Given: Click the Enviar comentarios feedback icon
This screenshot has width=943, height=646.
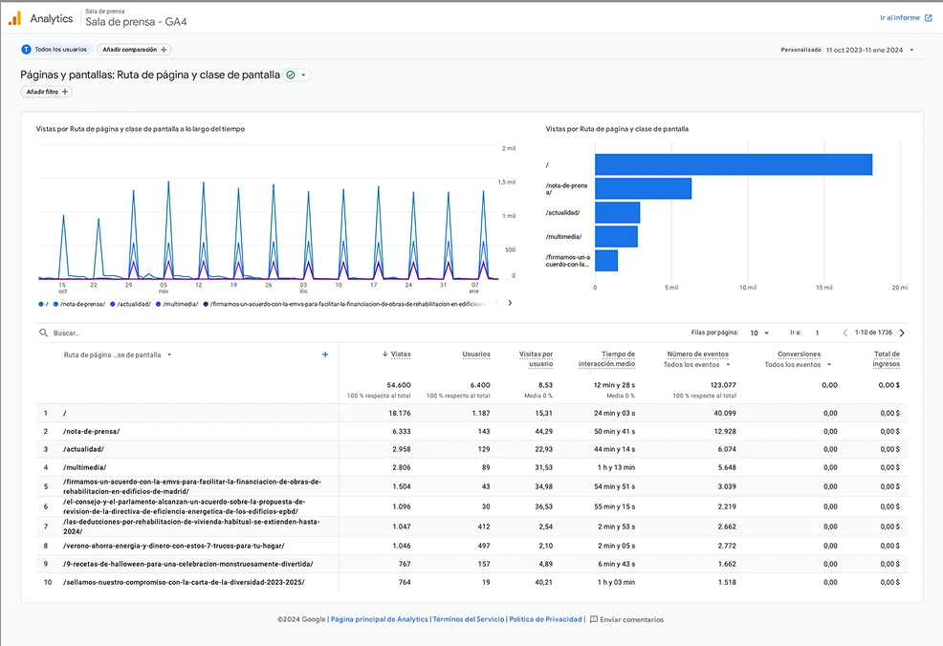Looking at the screenshot, I should 594,619.
